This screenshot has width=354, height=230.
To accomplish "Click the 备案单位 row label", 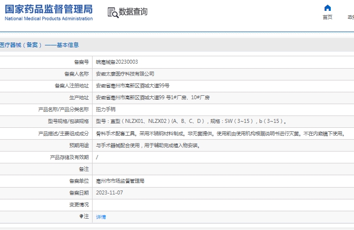I will point(79,181).
